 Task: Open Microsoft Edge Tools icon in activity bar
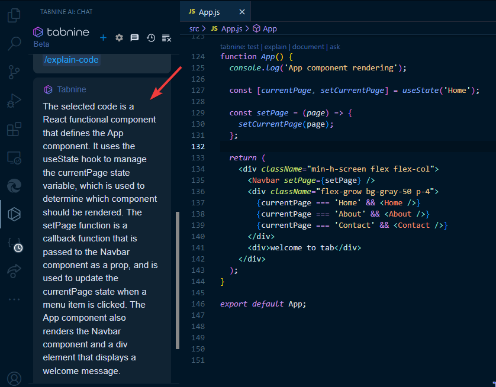click(14, 186)
